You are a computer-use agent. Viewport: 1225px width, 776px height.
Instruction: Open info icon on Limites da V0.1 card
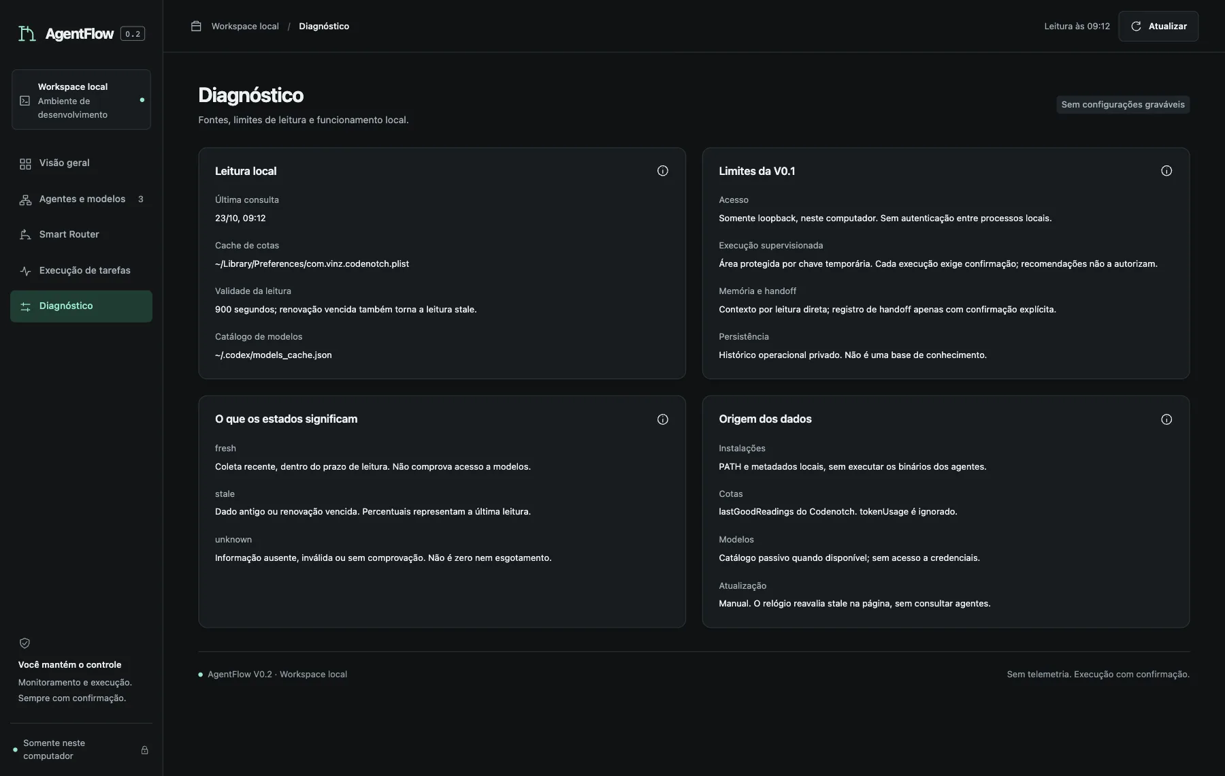coord(1166,171)
